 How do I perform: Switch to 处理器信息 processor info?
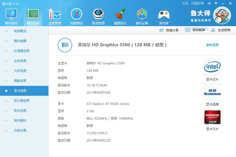[x=22, y=51]
